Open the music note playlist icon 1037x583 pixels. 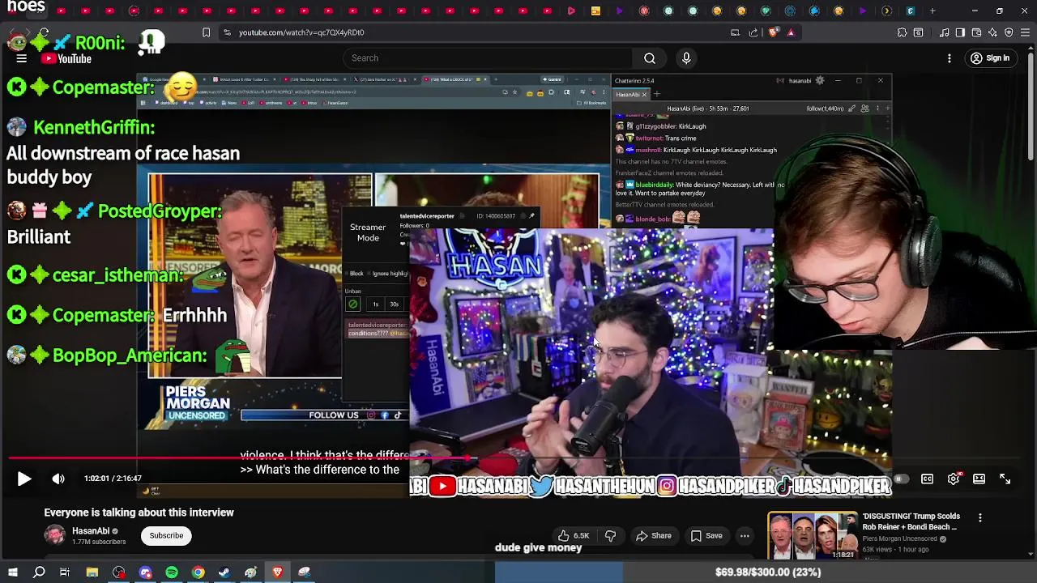pos(944,32)
